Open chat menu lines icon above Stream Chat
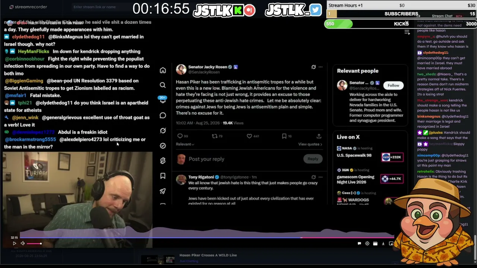Viewport: 477px width, 268px height. [x=407, y=33]
